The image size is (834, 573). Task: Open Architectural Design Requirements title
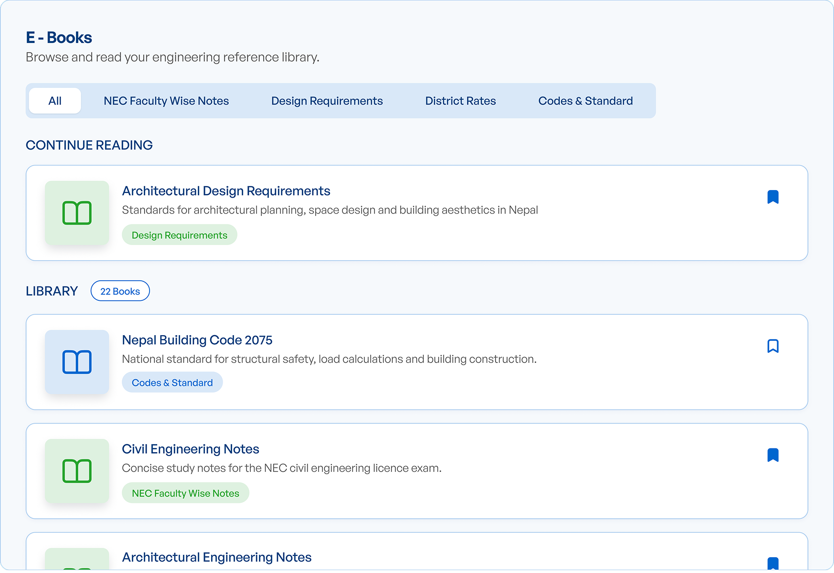tap(226, 191)
